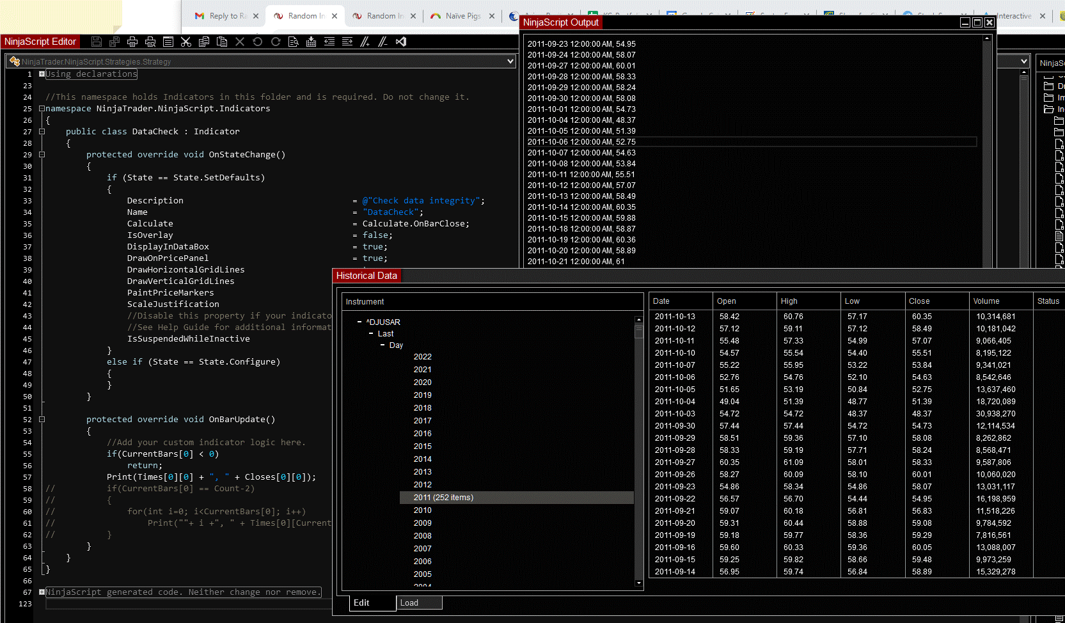The image size is (1065, 623).
Task: Click the Paste clipboard icon
Action: point(222,42)
